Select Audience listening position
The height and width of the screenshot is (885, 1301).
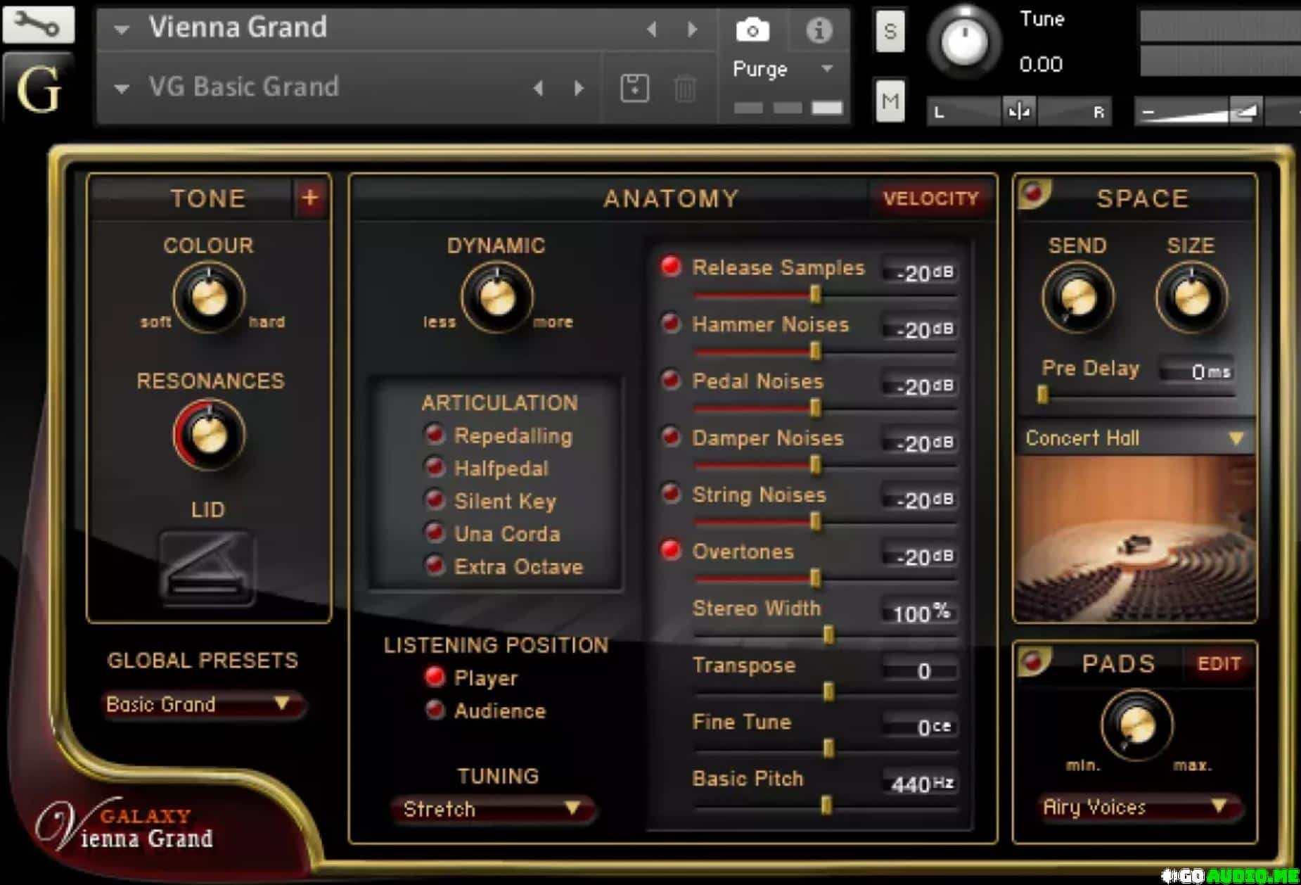435,710
